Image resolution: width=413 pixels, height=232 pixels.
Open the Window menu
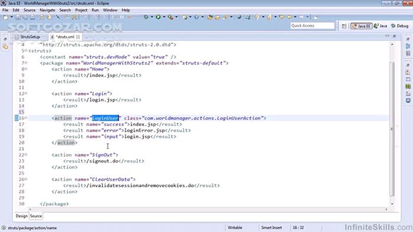[x=110, y=10]
